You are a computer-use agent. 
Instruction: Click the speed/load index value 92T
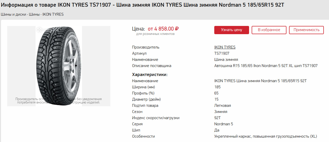tap(217, 118)
